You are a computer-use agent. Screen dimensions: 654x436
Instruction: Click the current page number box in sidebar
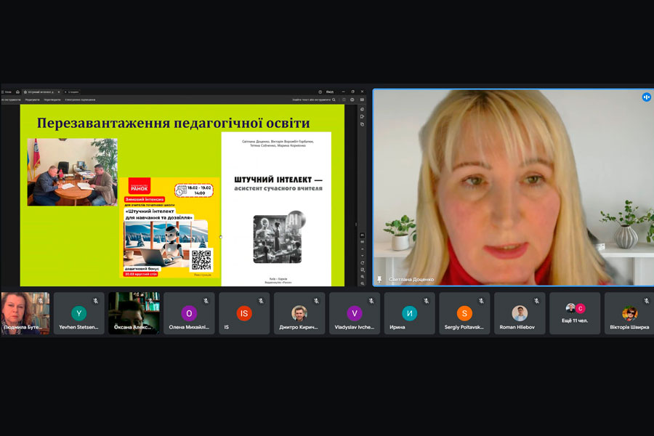(362, 235)
